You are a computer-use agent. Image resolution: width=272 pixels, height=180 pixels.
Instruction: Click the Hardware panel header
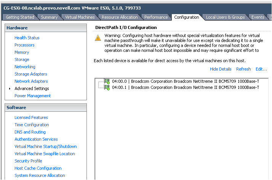pyautogui.click(x=46, y=28)
